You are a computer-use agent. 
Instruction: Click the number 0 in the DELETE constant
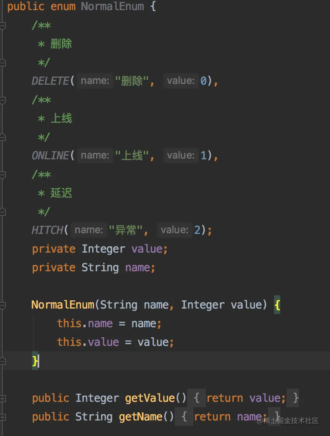click(203, 81)
